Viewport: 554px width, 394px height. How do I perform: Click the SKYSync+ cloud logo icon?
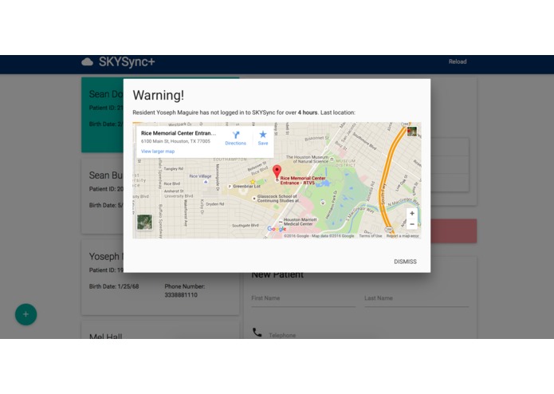pos(87,62)
